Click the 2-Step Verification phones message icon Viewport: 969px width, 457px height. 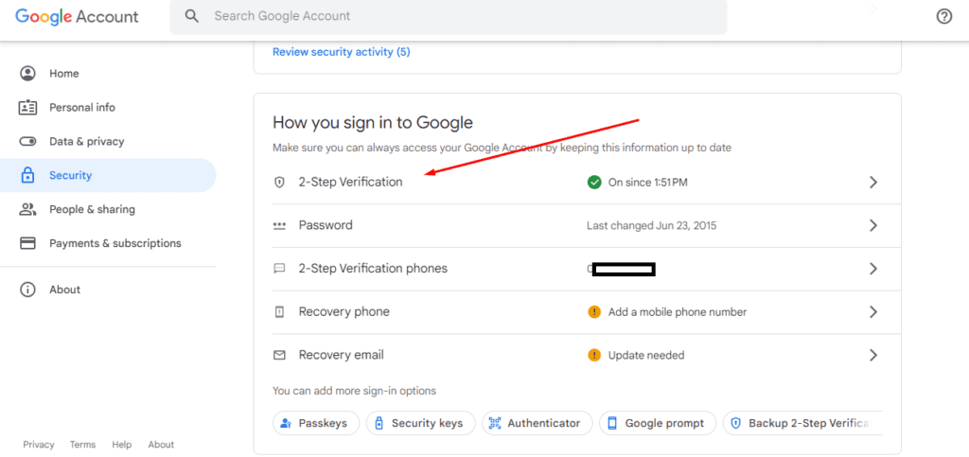coord(279,269)
